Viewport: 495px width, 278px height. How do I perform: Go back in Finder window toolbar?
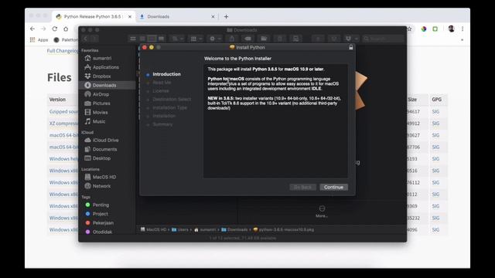pyautogui.click(x=85, y=39)
